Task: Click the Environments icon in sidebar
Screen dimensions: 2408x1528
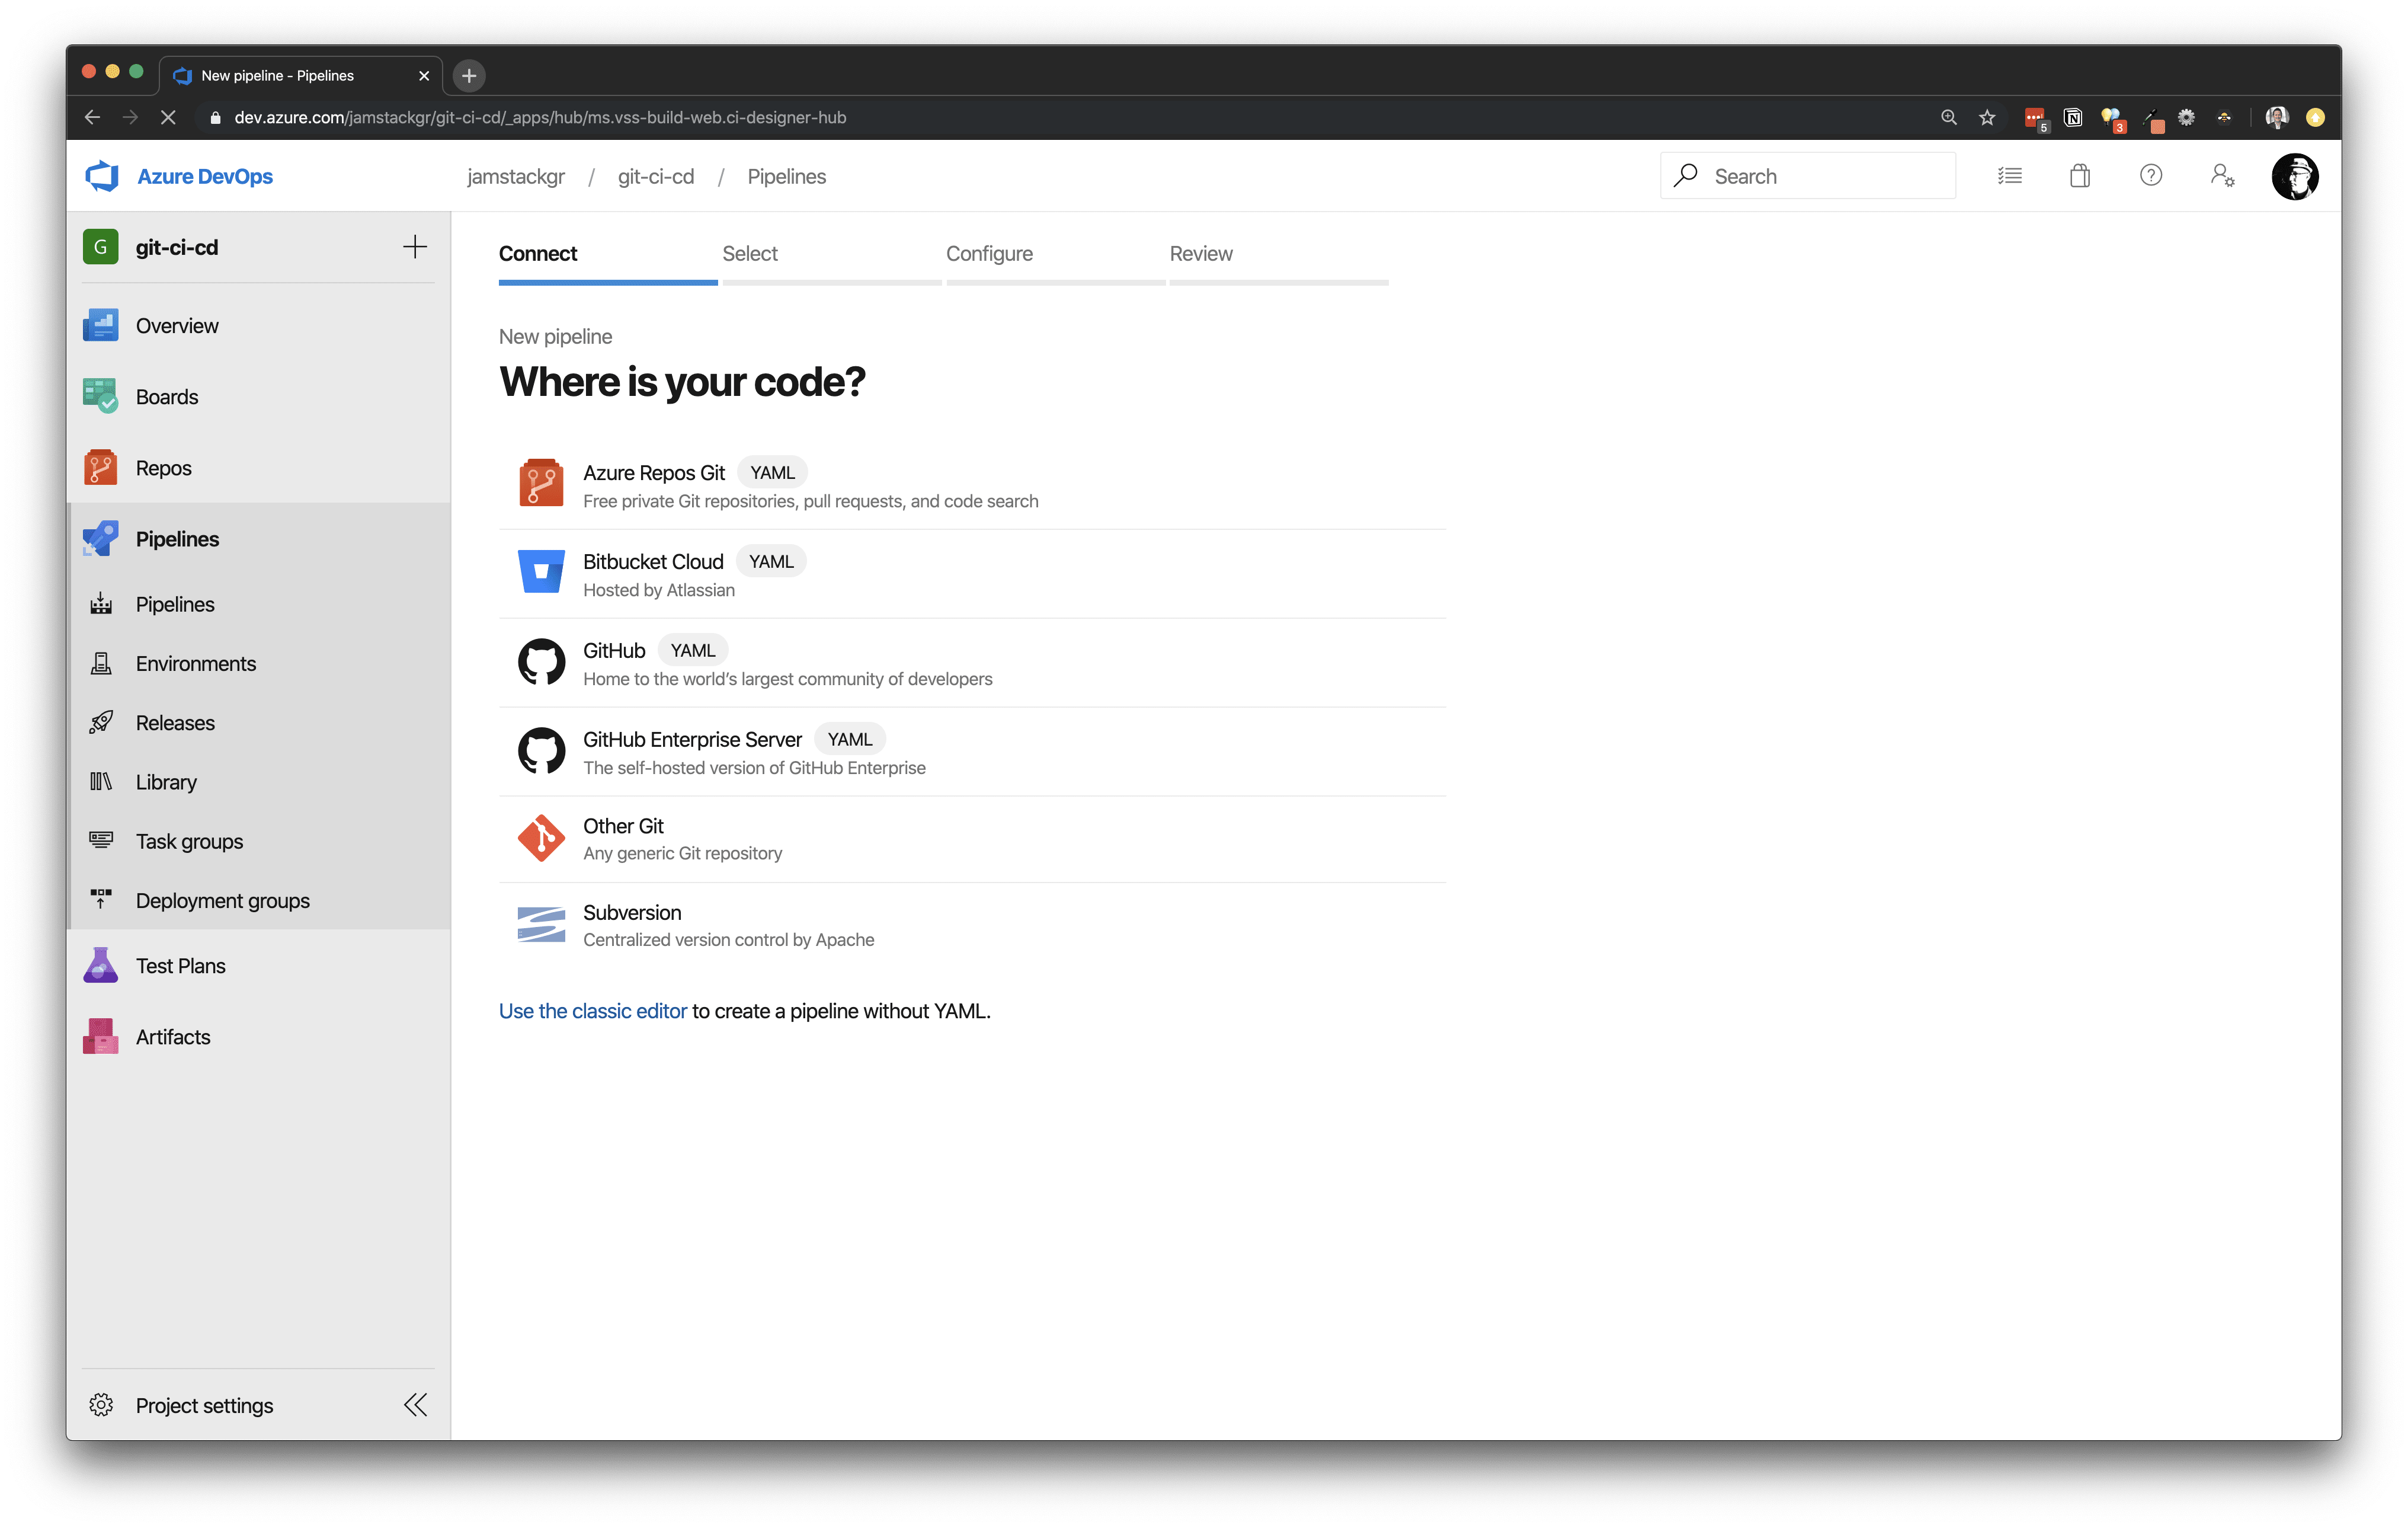Action: (x=100, y=662)
